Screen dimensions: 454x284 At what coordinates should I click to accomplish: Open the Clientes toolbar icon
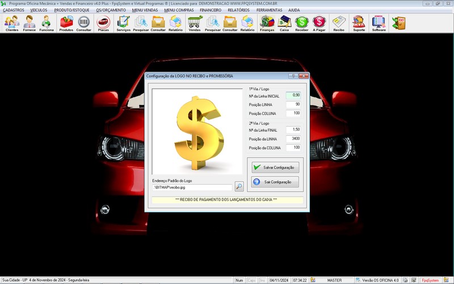(12, 23)
